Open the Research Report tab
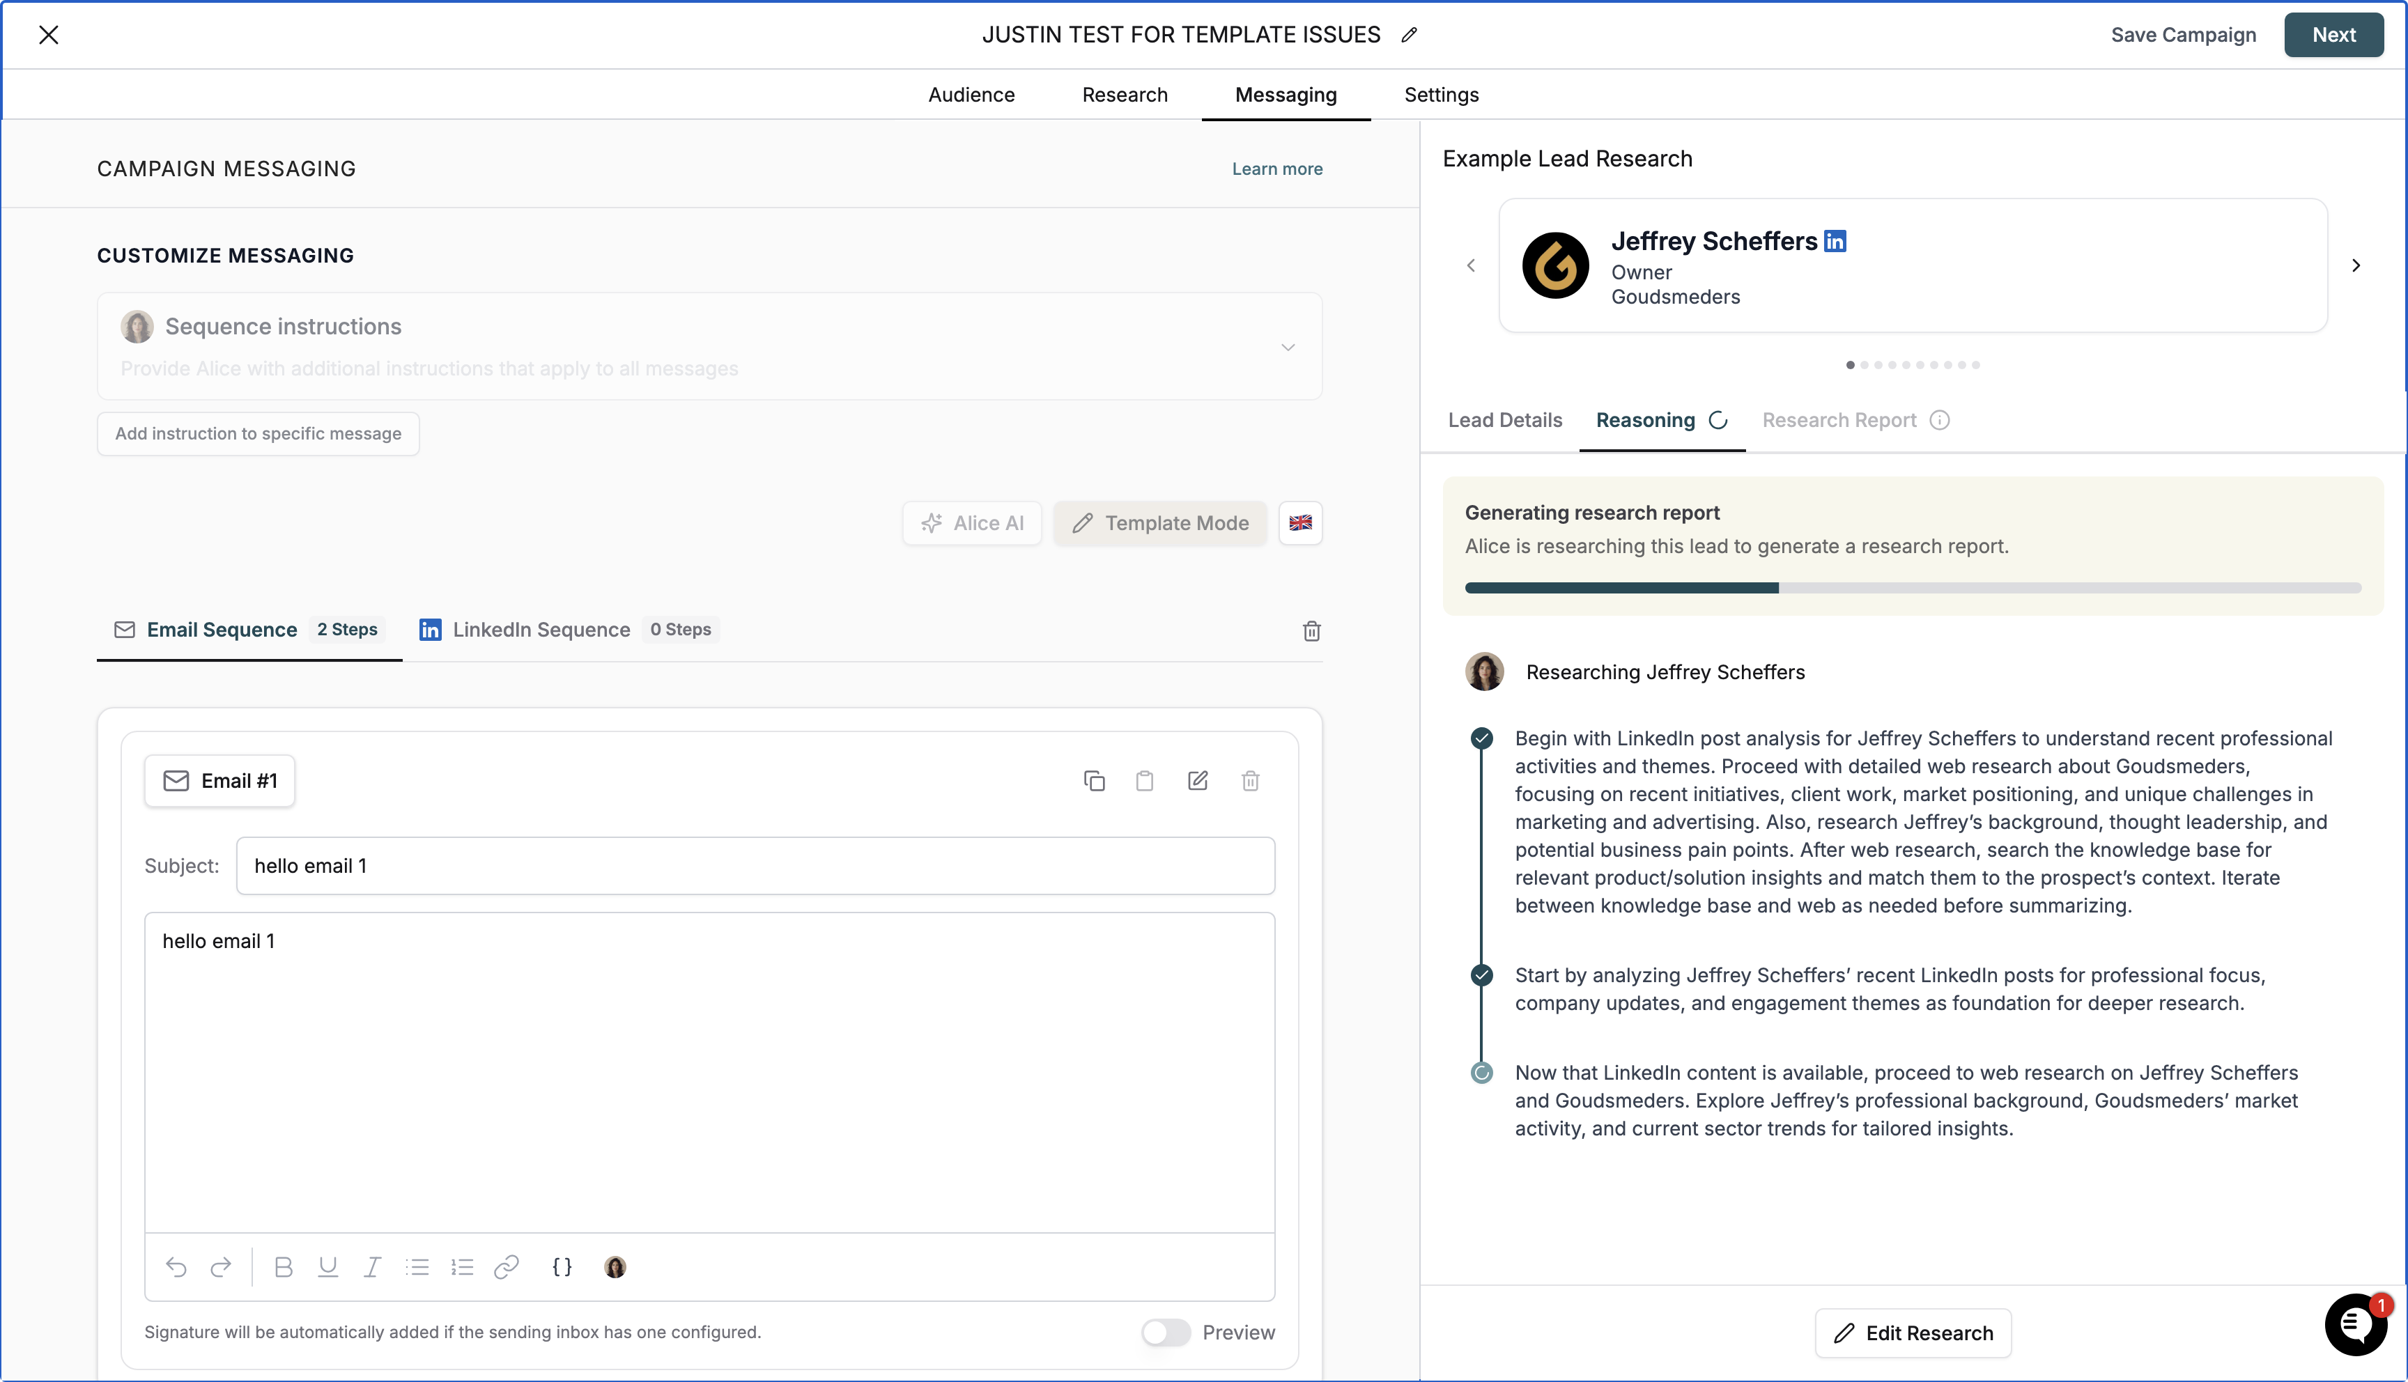The image size is (2408, 1382). click(x=1839, y=419)
